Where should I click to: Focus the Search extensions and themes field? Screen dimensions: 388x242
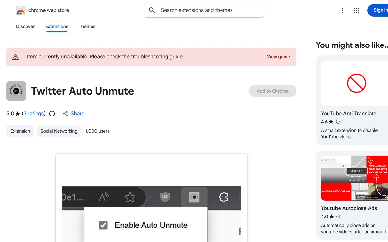(x=204, y=10)
